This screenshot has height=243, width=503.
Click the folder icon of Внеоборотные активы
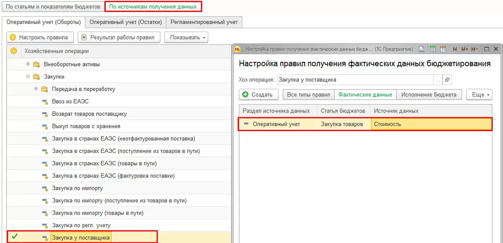tap(36, 64)
